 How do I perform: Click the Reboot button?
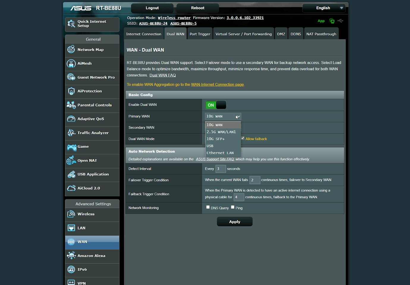tap(198, 8)
